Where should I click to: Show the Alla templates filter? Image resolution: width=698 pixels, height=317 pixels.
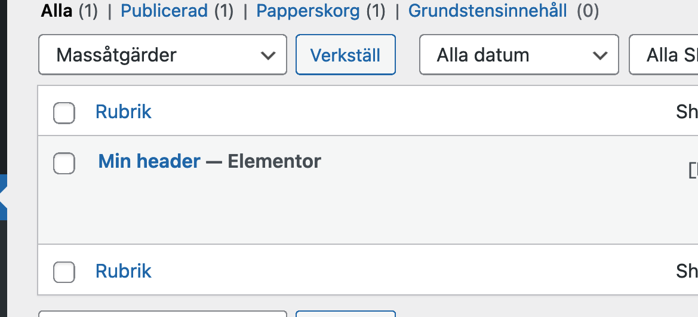point(56,11)
